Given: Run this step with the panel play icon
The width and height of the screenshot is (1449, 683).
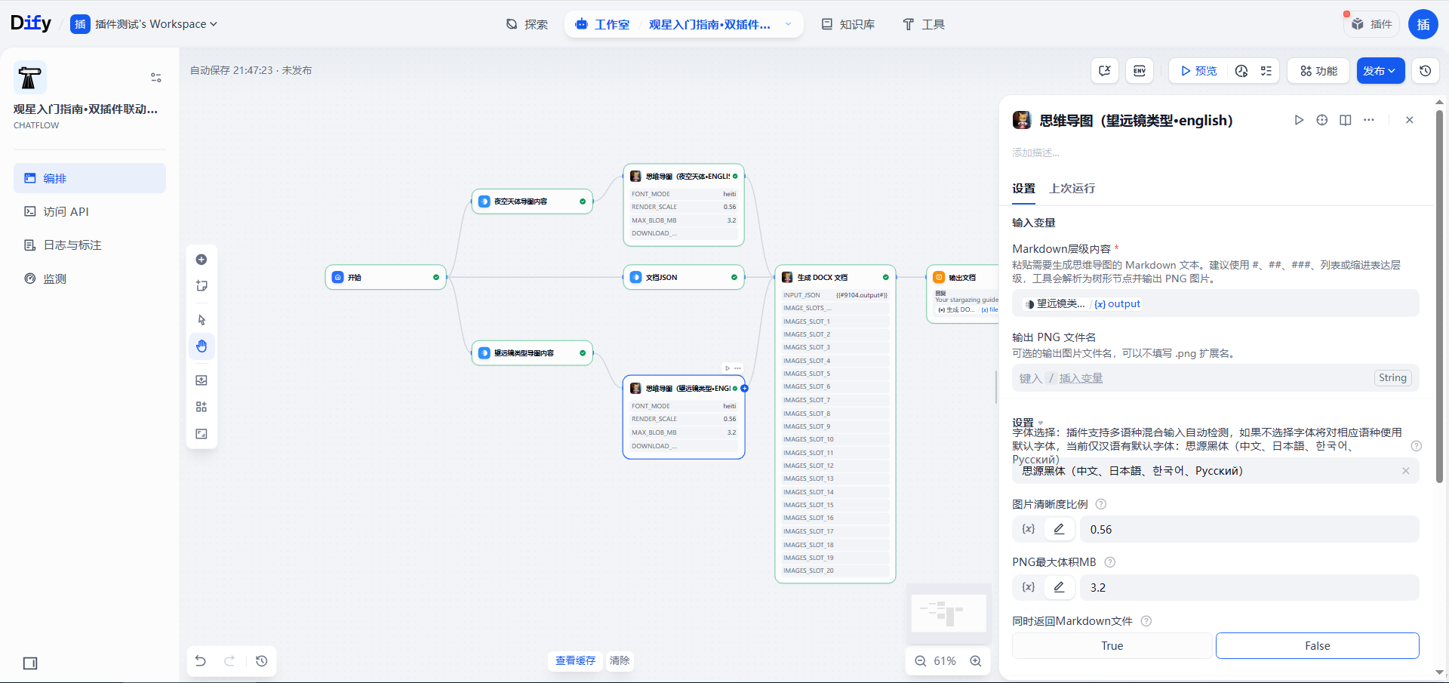Looking at the screenshot, I should pyautogui.click(x=1299, y=120).
